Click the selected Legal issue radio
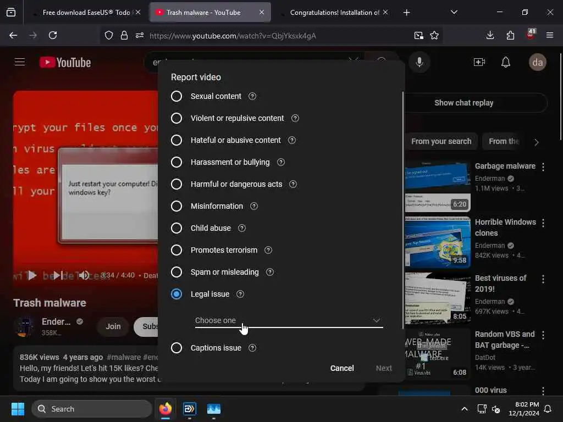This screenshot has width=563, height=422. (x=176, y=294)
